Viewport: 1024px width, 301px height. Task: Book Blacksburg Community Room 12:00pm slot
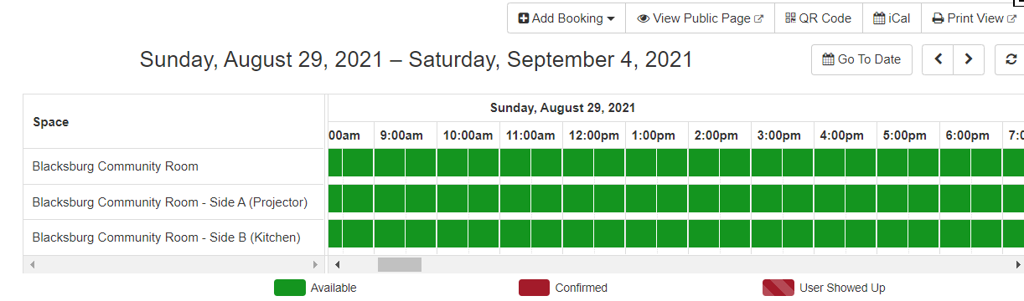click(x=578, y=162)
